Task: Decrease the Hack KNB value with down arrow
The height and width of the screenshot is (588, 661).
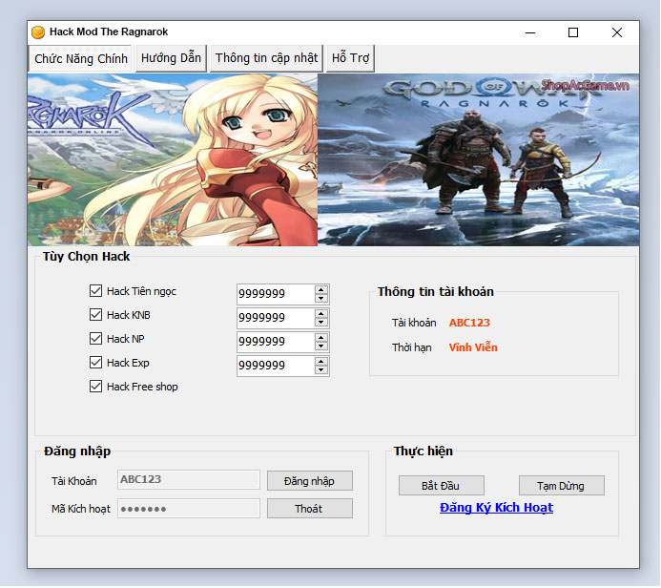Action: pyautogui.click(x=321, y=323)
